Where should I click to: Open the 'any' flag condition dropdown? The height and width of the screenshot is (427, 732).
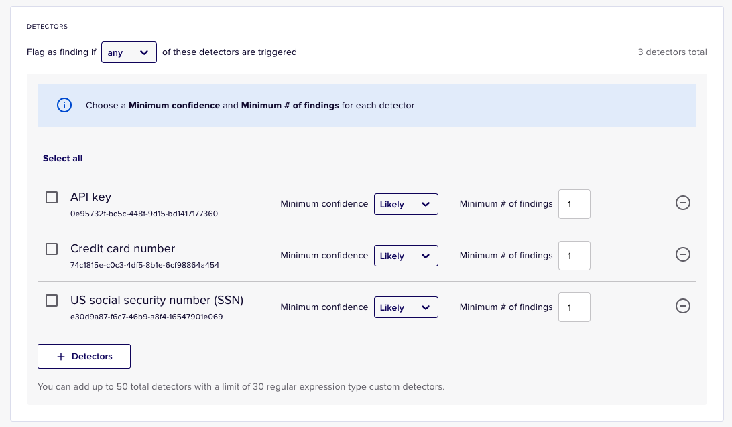(x=129, y=52)
